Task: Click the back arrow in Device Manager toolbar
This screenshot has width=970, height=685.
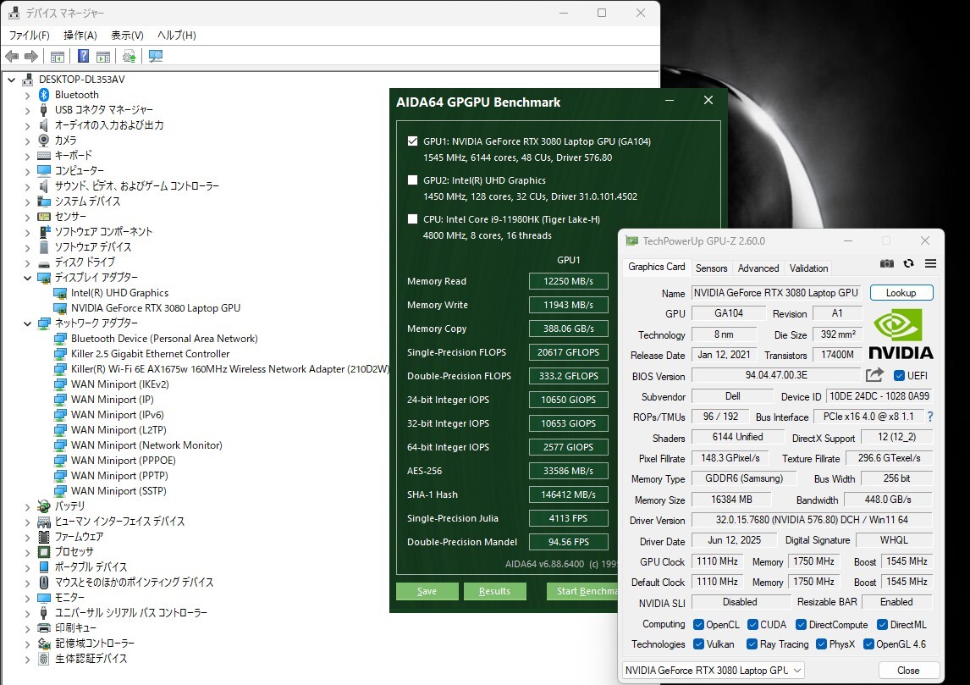Action: coord(12,57)
